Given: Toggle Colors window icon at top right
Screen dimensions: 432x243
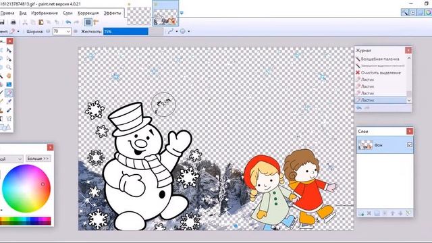Looking at the screenshot, I should pyautogui.click(x=429, y=12).
